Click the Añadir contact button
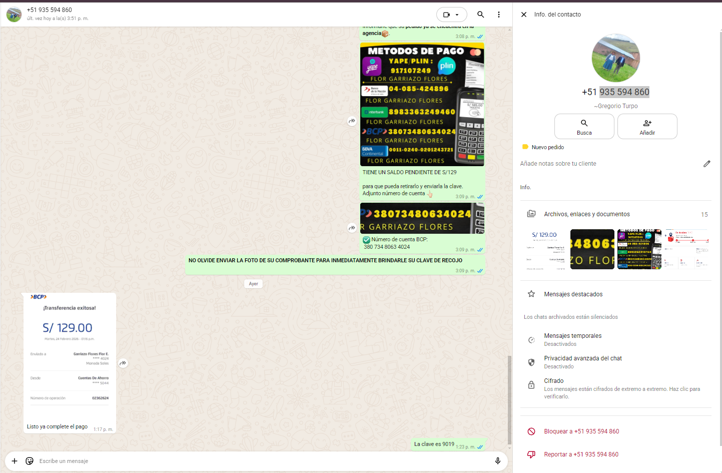 [647, 127]
